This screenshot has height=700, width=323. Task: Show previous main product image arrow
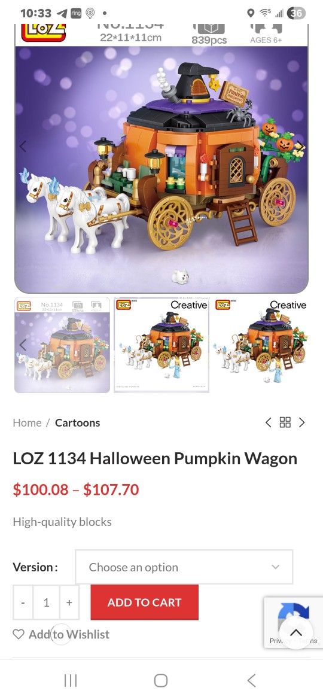point(23,146)
